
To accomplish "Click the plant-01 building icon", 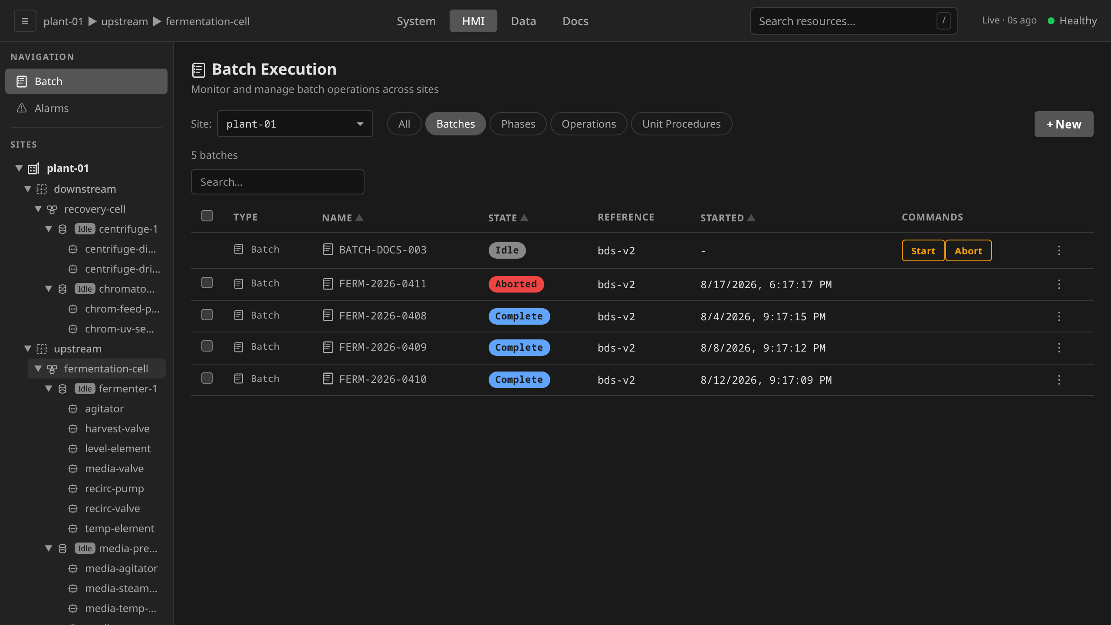I will (x=33, y=168).
